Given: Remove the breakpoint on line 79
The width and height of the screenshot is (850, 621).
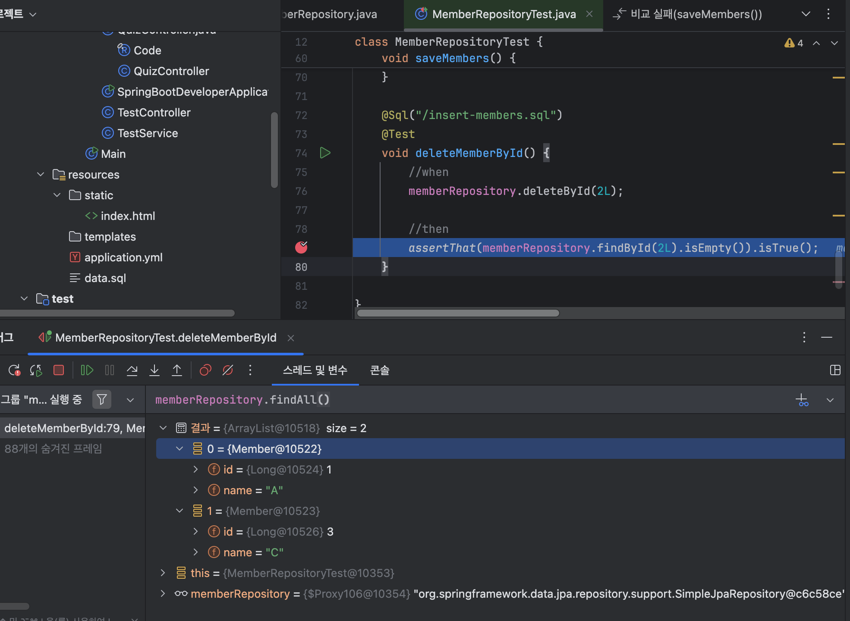Looking at the screenshot, I should [x=301, y=248].
